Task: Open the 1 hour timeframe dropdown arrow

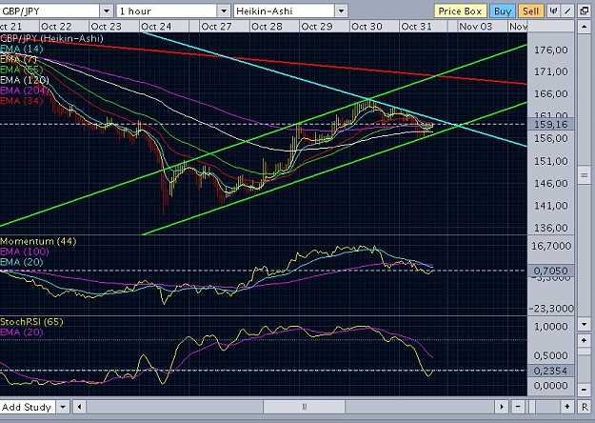Action: (x=224, y=11)
